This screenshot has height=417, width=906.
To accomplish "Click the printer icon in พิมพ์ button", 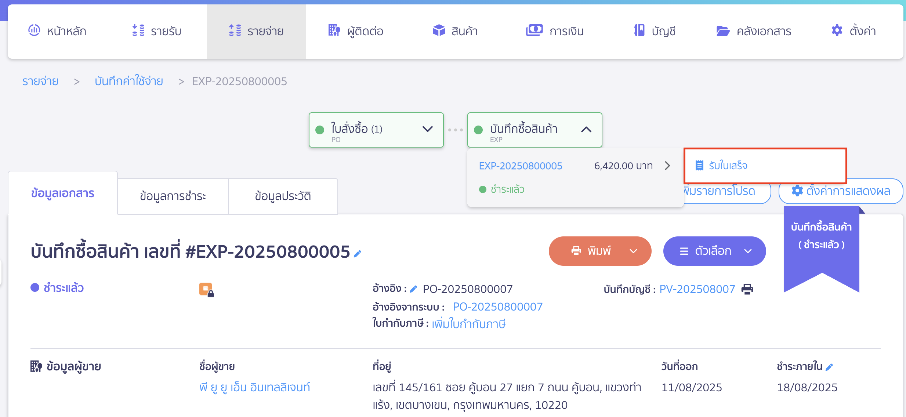I will point(576,251).
